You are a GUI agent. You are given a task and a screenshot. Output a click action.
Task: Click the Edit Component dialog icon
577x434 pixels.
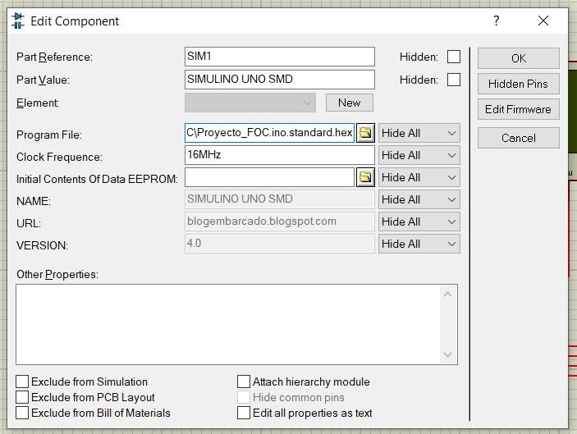pos(18,21)
